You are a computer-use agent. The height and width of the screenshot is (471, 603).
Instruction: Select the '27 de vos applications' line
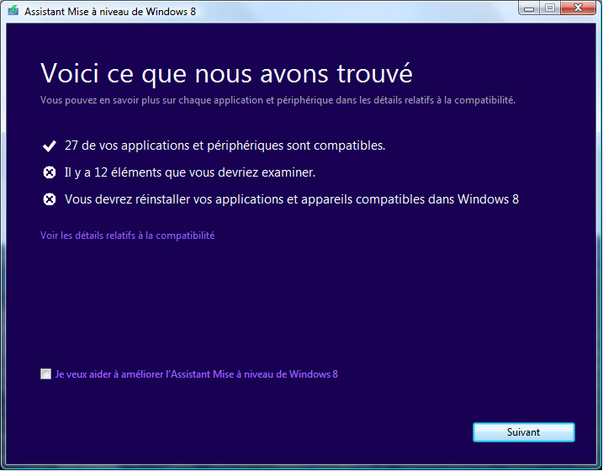tap(225, 146)
